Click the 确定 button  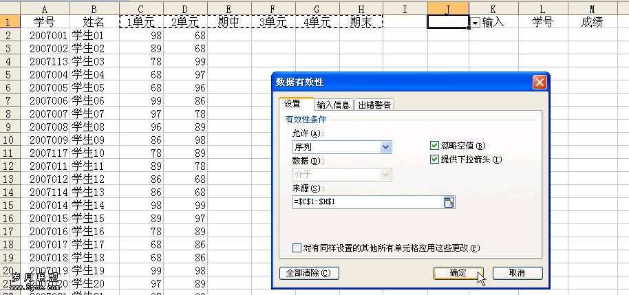point(458,274)
